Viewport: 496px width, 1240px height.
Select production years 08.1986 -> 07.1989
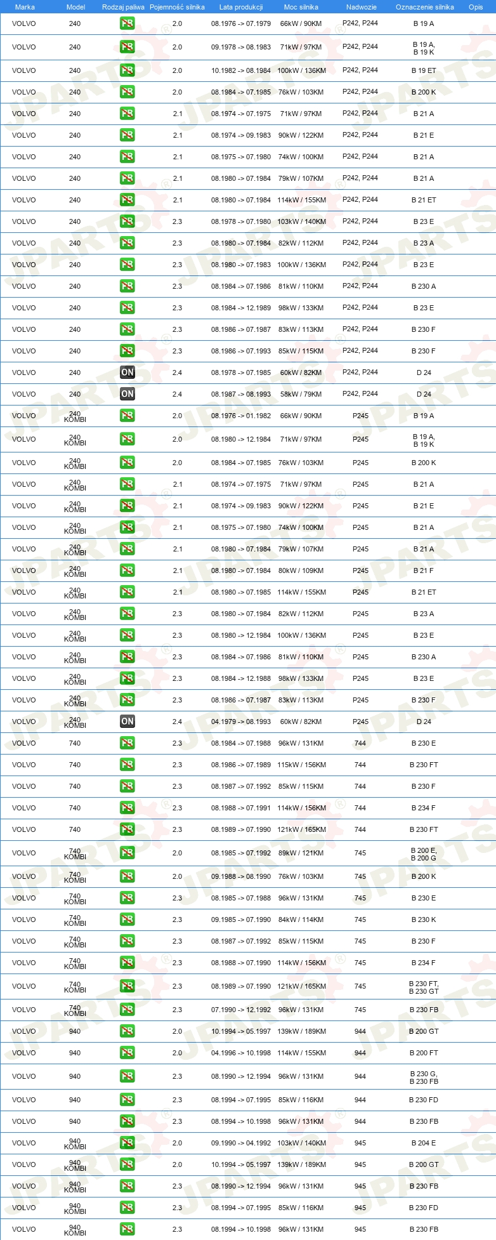(x=241, y=765)
